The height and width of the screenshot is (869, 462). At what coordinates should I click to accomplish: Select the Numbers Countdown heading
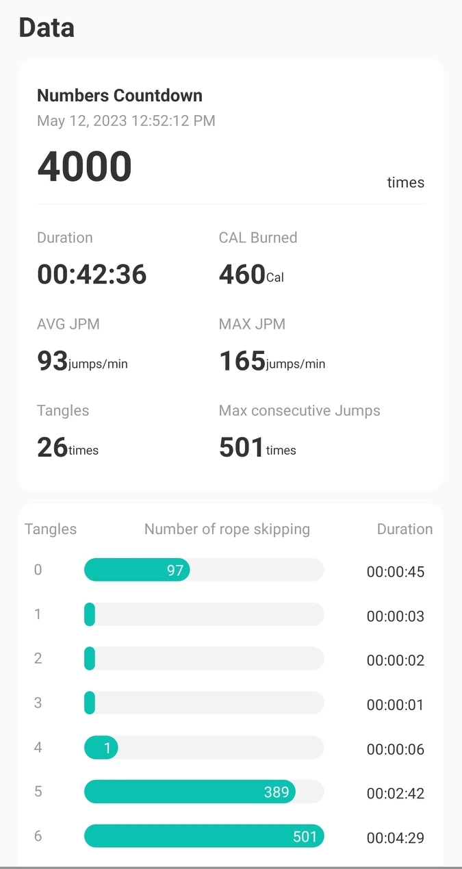pos(120,95)
